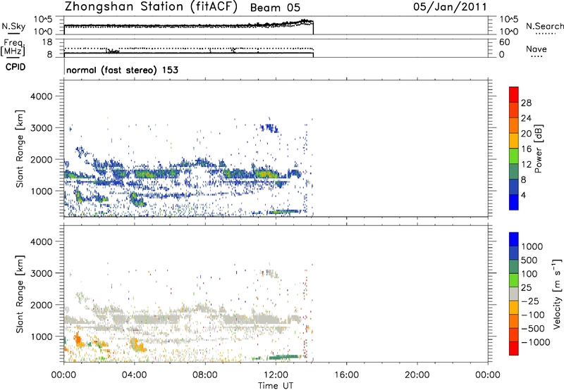Click the "Zhongshan Station (fitACF)" plot title
The width and height of the screenshot is (564, 390).
click(151, 7)
